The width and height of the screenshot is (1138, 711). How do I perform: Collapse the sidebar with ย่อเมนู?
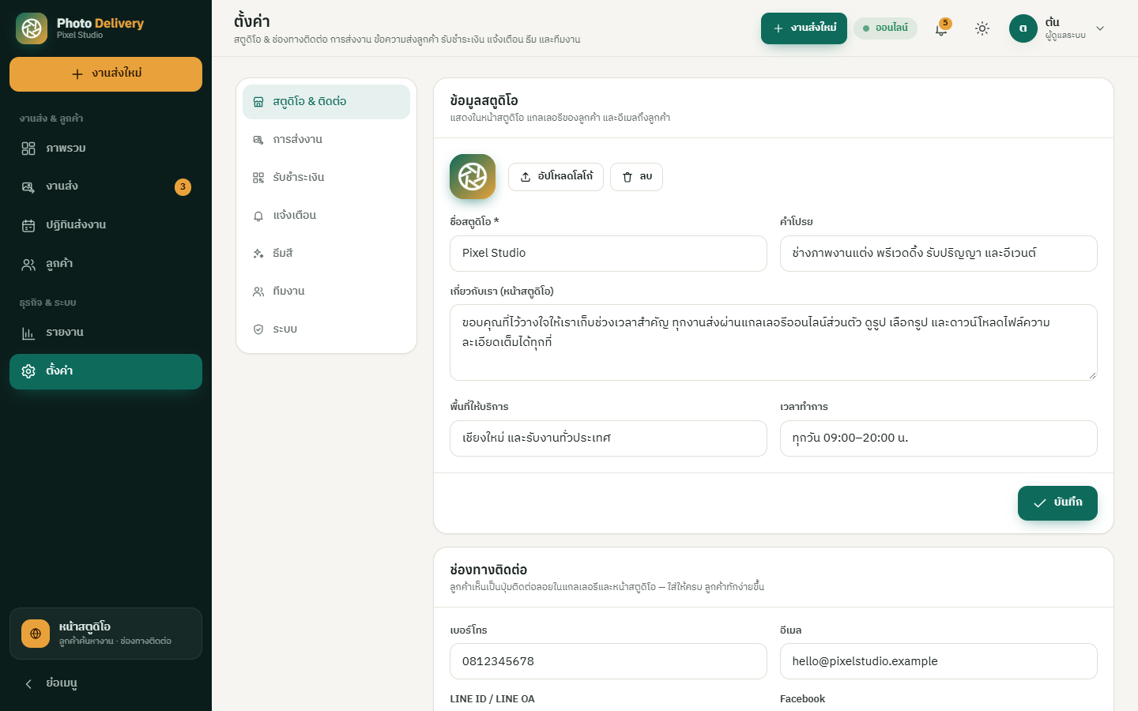click(106, 683)
